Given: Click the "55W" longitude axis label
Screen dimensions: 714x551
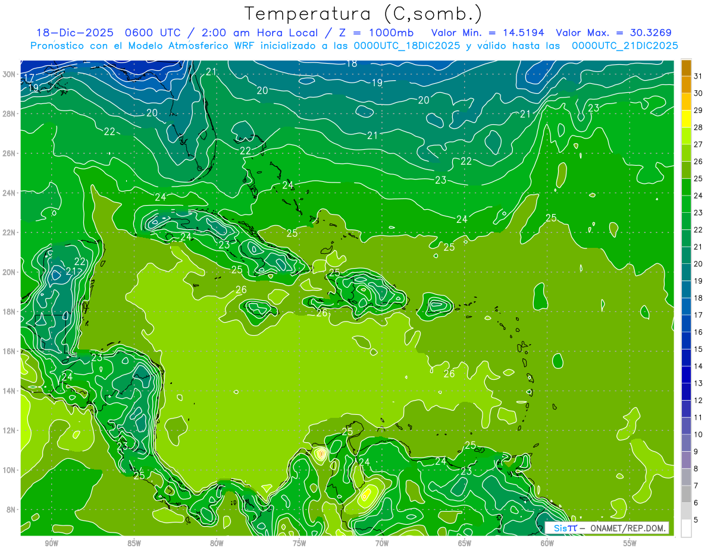Looking at the screenshot, I should (630, 543).
